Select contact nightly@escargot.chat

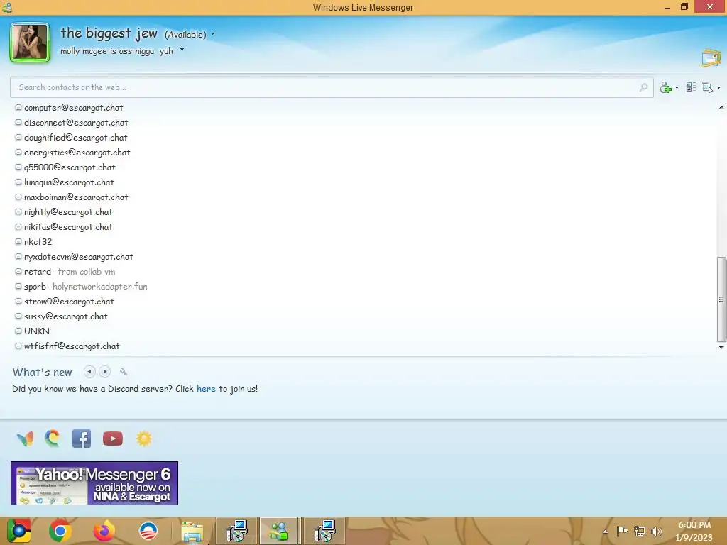point(68,211)
